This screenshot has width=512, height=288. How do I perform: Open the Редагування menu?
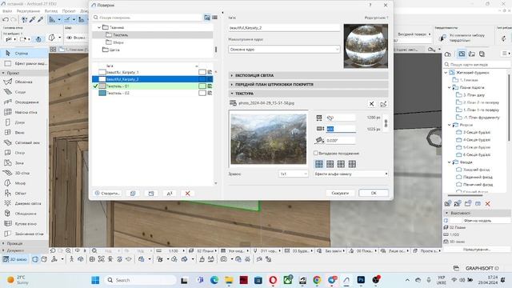click(x=28, y=11)
